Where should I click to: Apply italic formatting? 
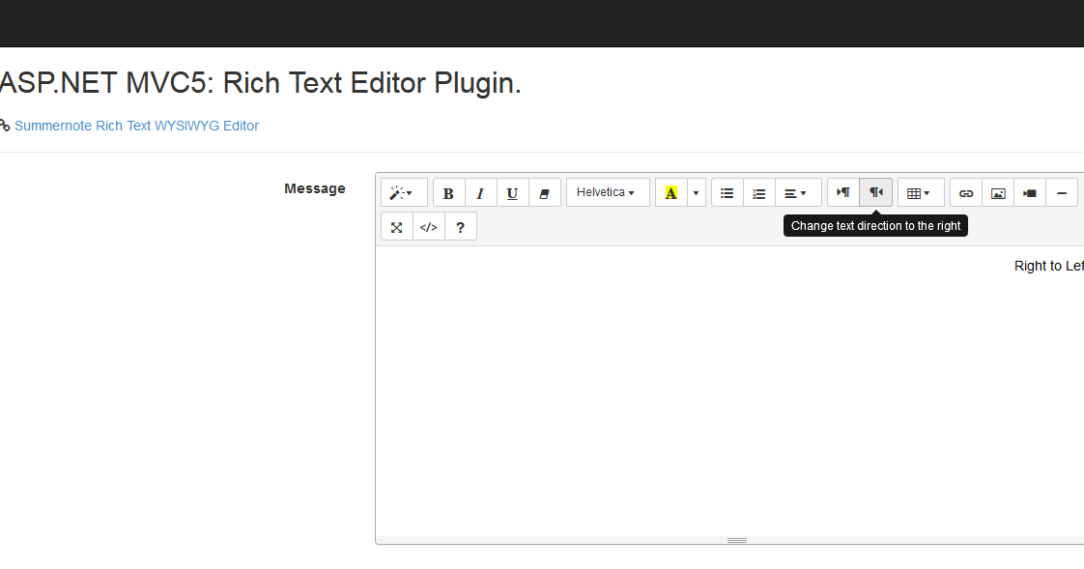[480, 192]
